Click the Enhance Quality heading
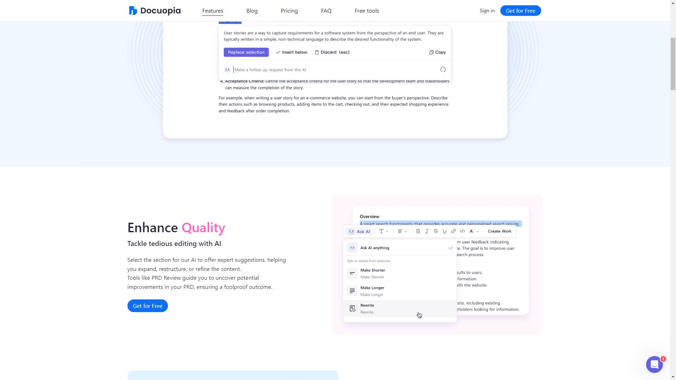 pyautogui.click(x=176, y=228)
